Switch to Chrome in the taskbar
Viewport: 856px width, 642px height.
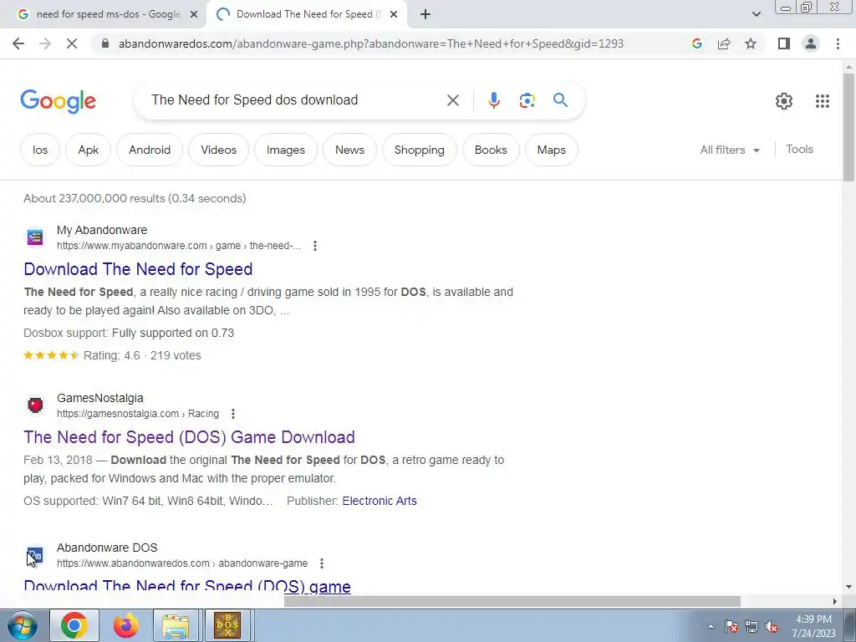(74, 625)
